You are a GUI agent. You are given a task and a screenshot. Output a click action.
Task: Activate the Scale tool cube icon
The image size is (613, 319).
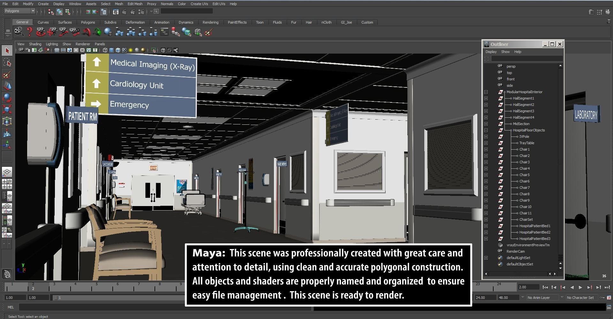pos(7,109)
